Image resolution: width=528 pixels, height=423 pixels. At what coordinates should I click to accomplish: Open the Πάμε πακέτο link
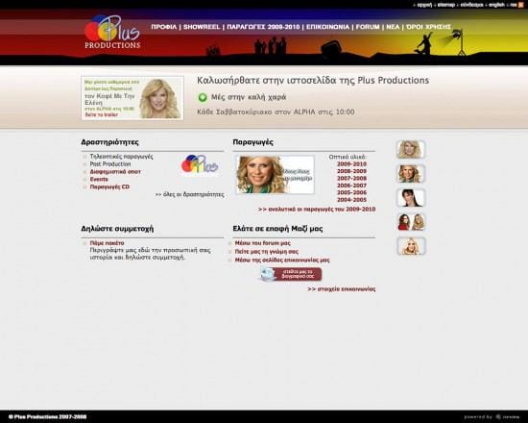click(x=107, y=243)
